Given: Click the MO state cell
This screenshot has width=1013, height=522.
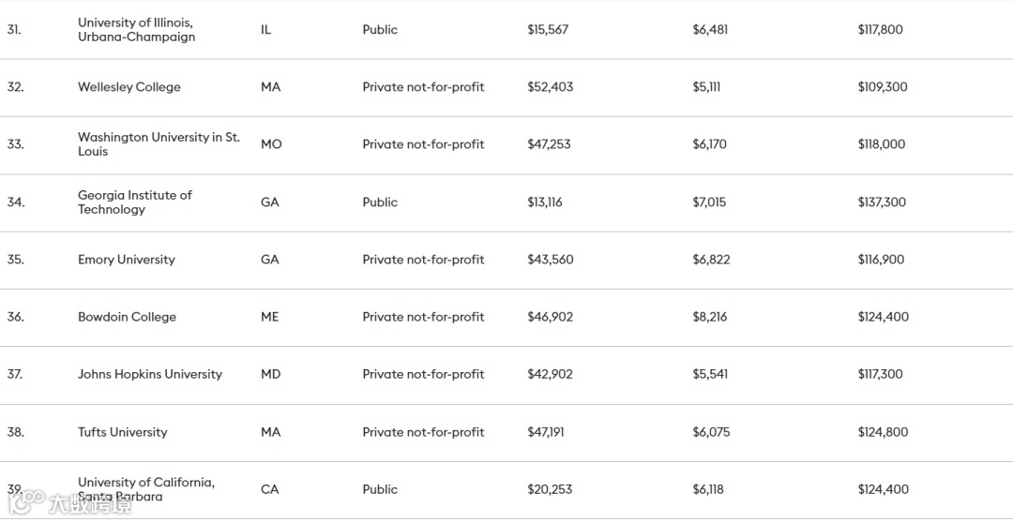Looking at the screenshot, I should tap(271, 144).
